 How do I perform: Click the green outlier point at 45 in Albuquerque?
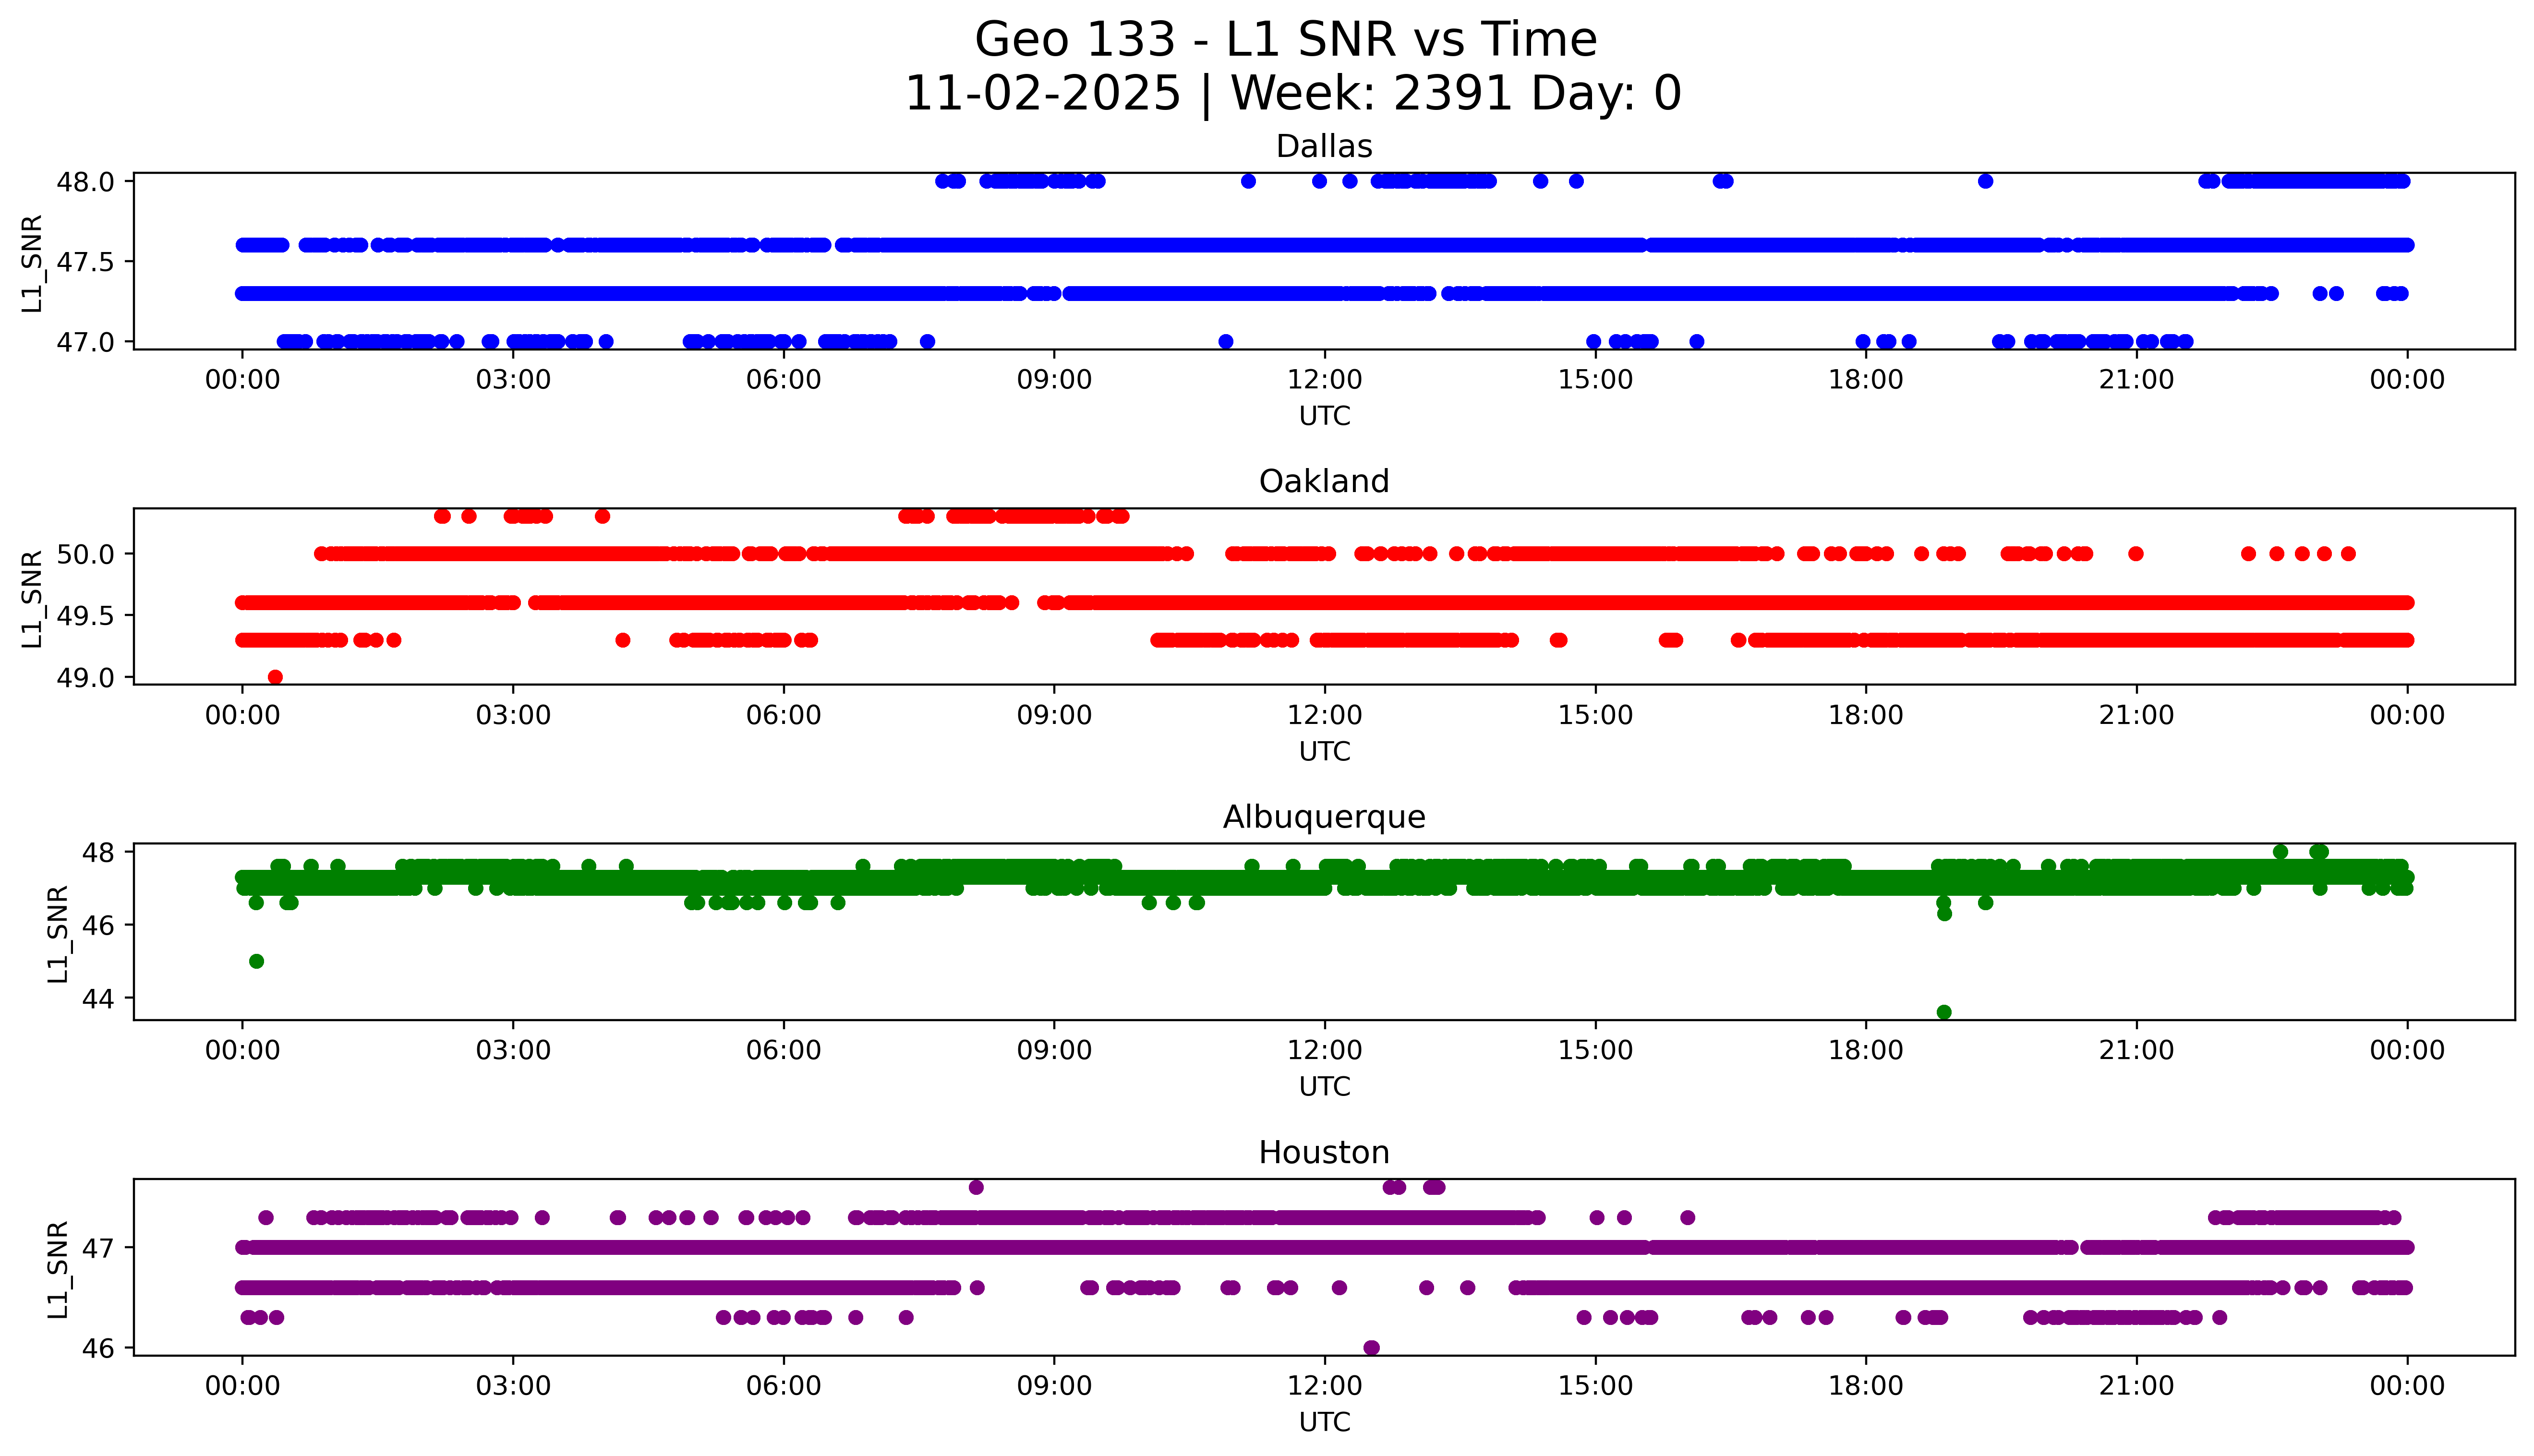coord(256,961)
